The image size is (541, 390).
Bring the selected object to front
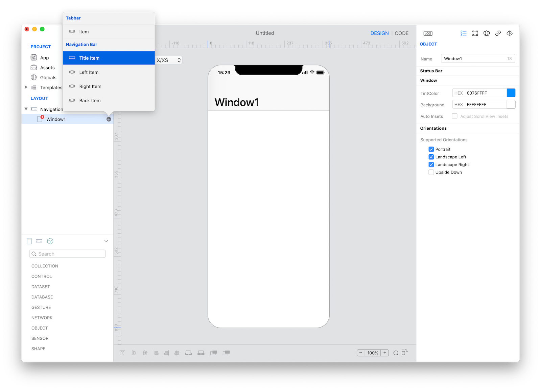(213, 353)
